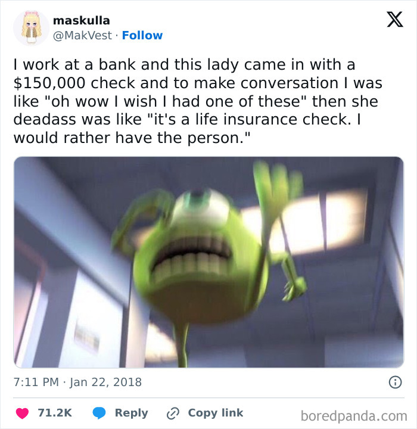417x429 pixels.
Task: Click Mike Wazowski's raised hand in image
Action: pyautogui.click(x=276, y=186)
